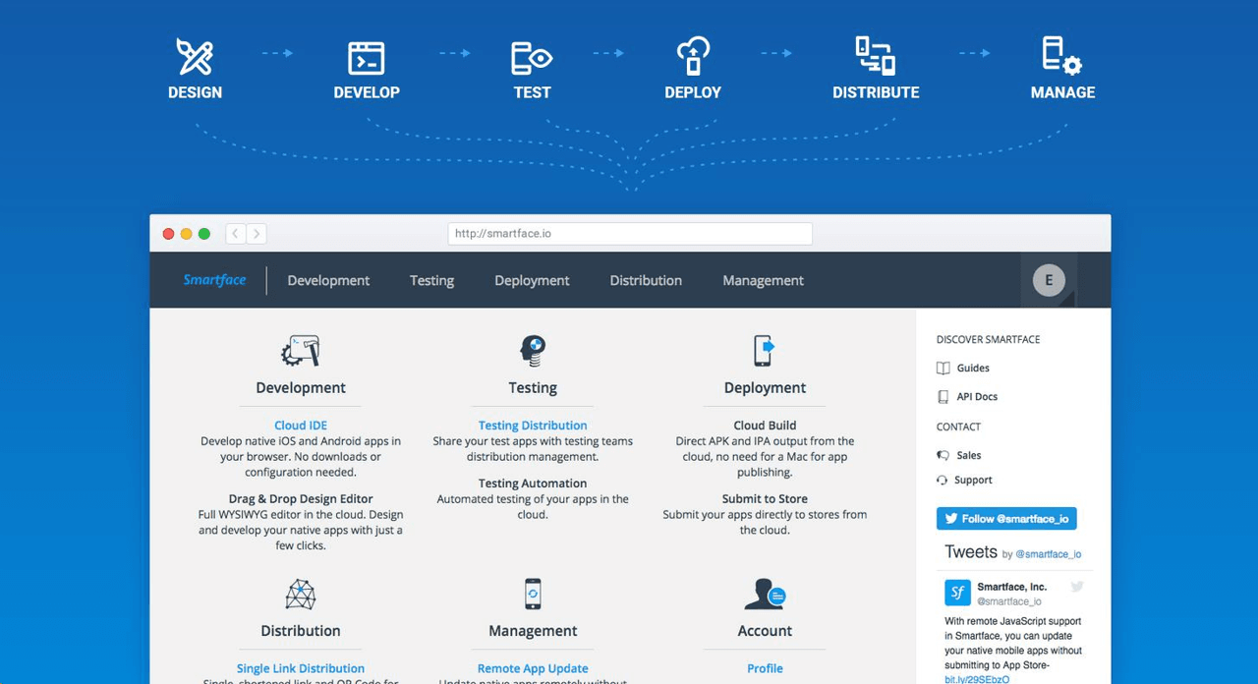Click the Distribute devices icon
Screen dimensions: 1258x684
tap(875, 56)
